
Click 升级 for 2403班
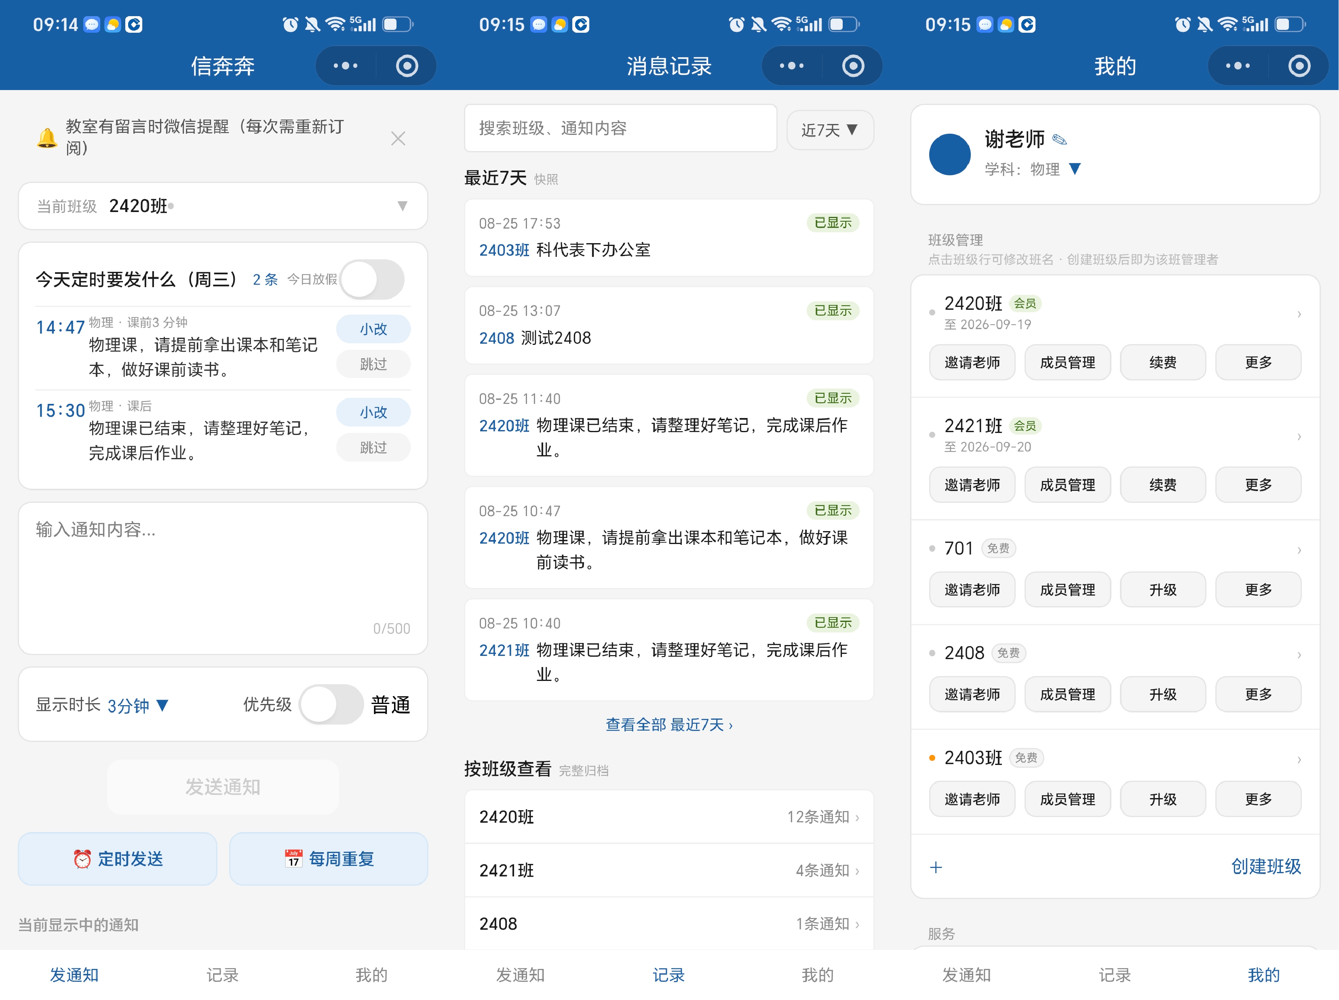pos(1162,798)
